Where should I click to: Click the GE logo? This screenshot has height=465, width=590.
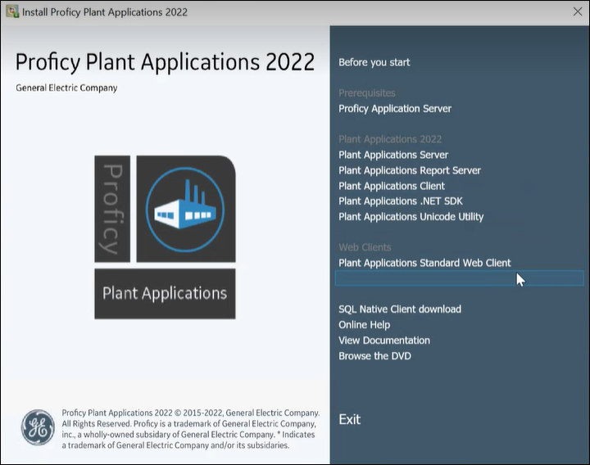click(x=38, y=427)
